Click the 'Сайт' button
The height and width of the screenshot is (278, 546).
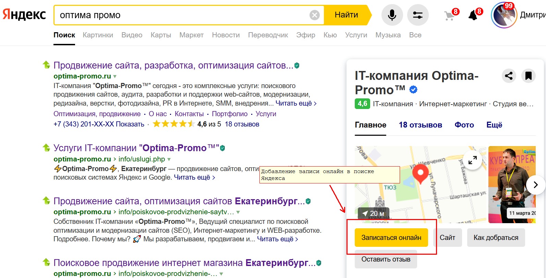(x=447, y=238)
